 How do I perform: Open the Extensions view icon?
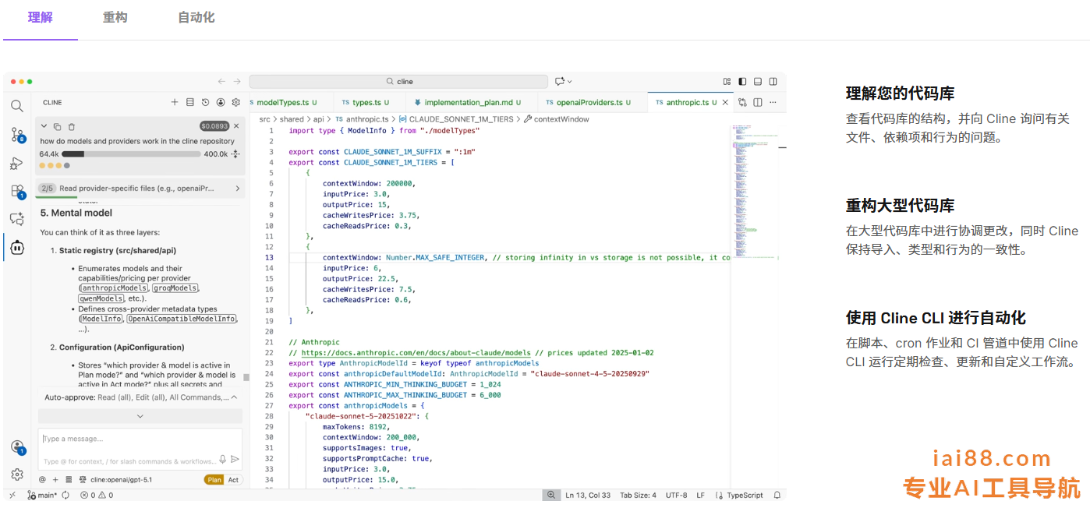pyautogui.click(x=17, y=191)
